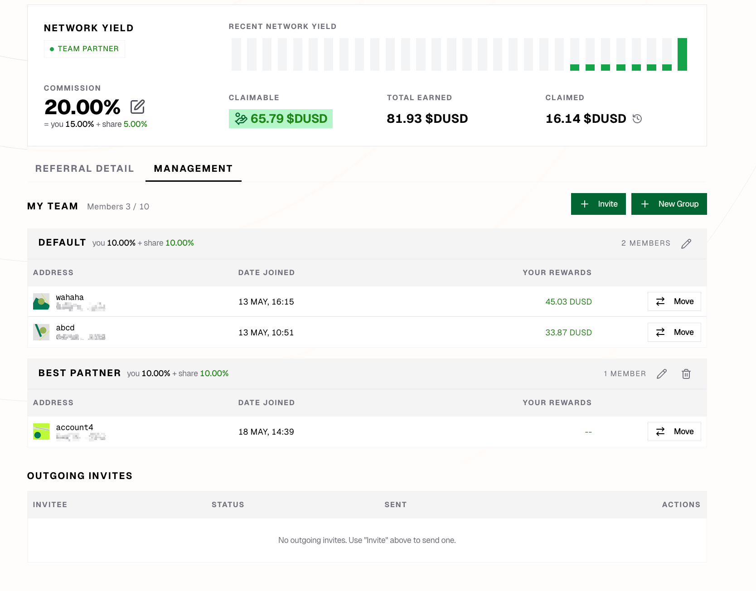The height and width of the screenshot is (591, 756).
Task: Click the wahaha avatar thumbnail
Action: click(41, 301)
